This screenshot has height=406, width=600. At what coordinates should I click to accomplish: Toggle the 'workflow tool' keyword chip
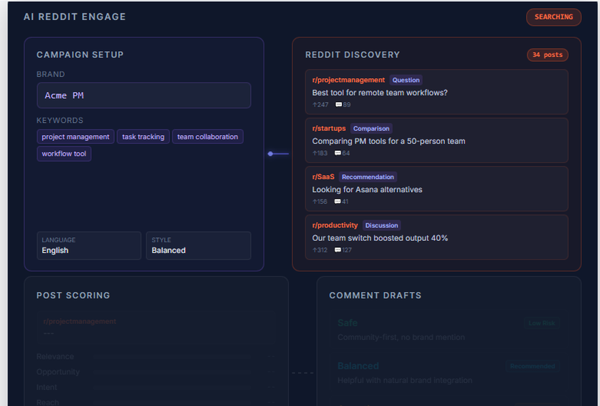click(64, 154)
